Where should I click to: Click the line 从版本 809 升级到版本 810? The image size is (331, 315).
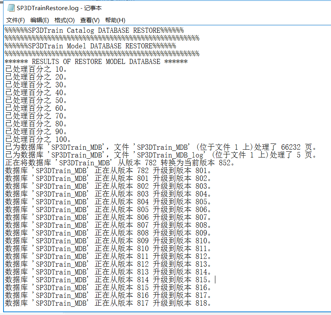pos(108,241)
